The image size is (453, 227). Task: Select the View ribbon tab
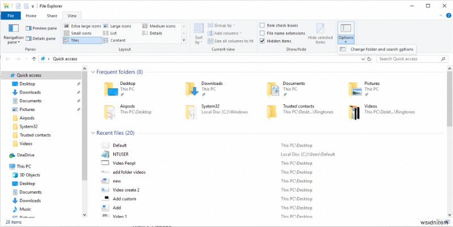pos(72,16)
